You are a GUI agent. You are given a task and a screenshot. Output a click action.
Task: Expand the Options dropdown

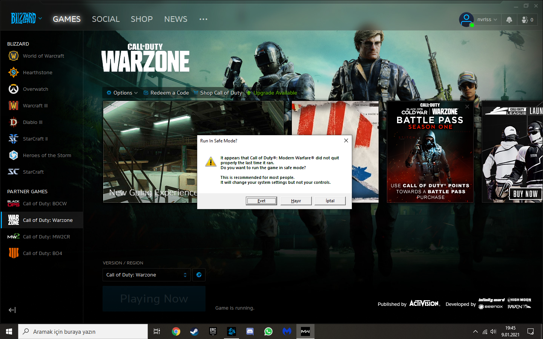(122, 93)
